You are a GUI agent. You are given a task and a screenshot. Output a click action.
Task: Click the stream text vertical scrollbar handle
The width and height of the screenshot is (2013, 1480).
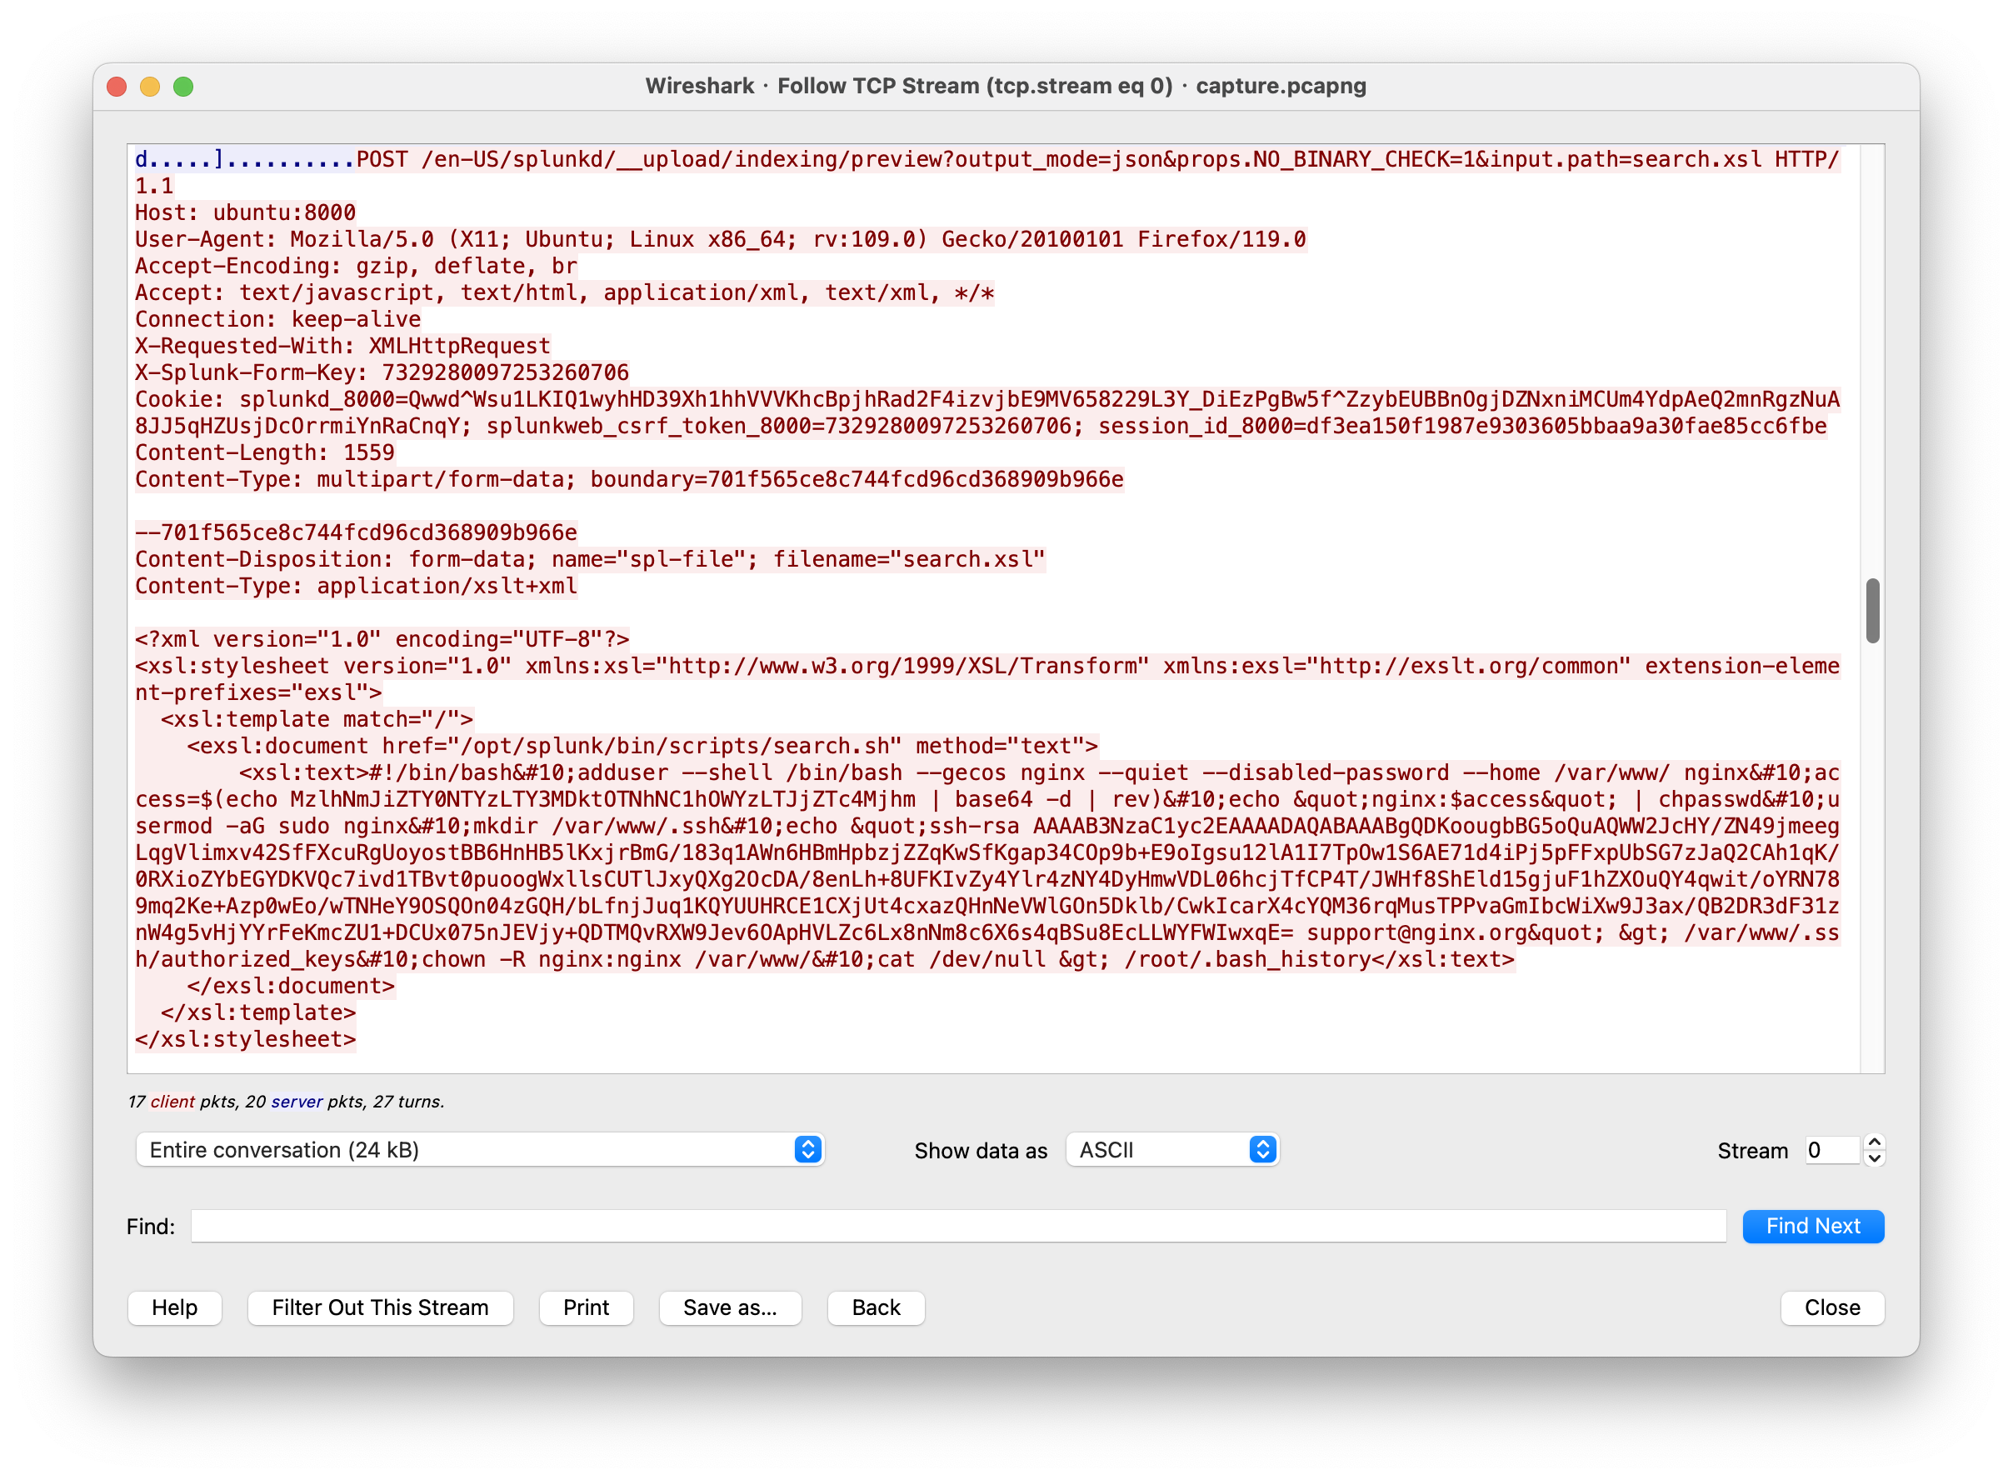pyautogui.click(x=1871, y=611)
